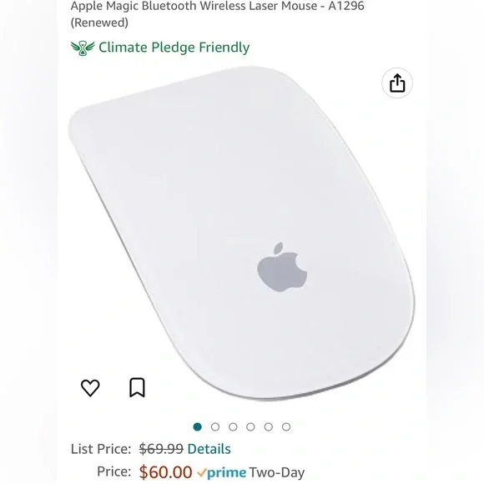Tap the bookmark icon to save the item
Viewport: 484px width, 484px height.
[x=137, y=387]
